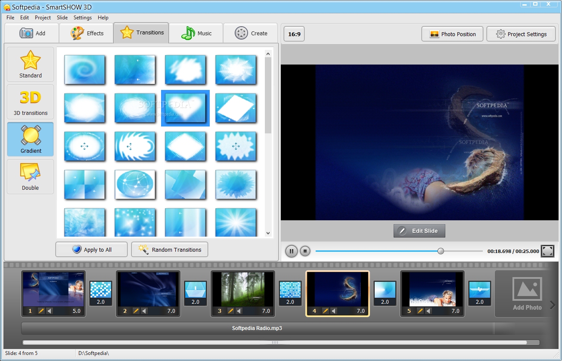This screenshot has height=361, width=562.
Task: Select the 3D transitions category
Action: [31, 102]
